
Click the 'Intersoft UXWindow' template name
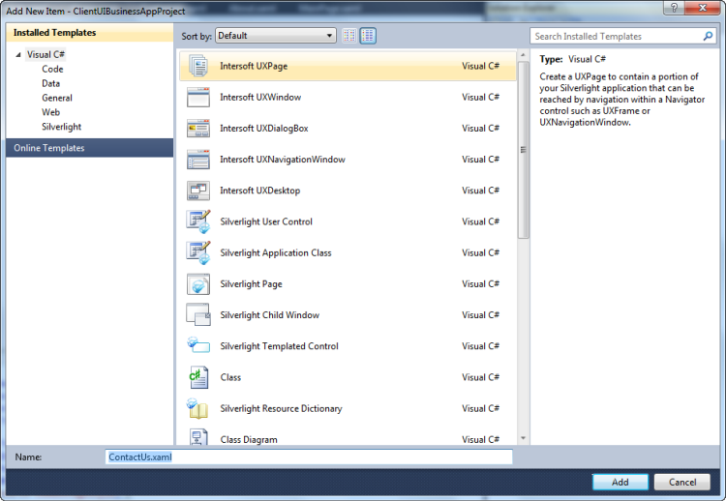[x=260, y=97]
